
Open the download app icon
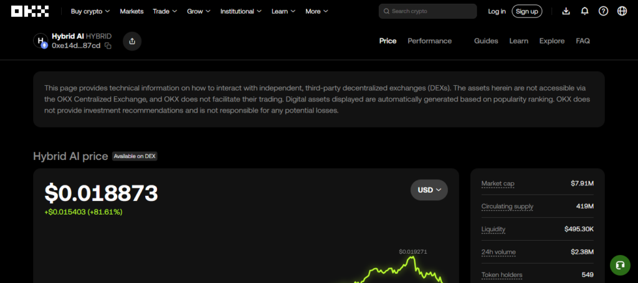coord(566,11)
